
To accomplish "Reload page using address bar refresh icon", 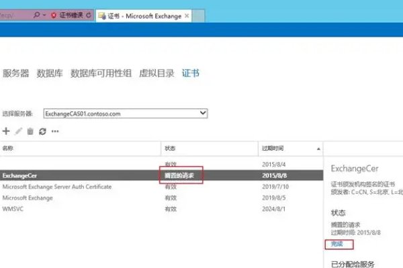I will click(89, 15).
